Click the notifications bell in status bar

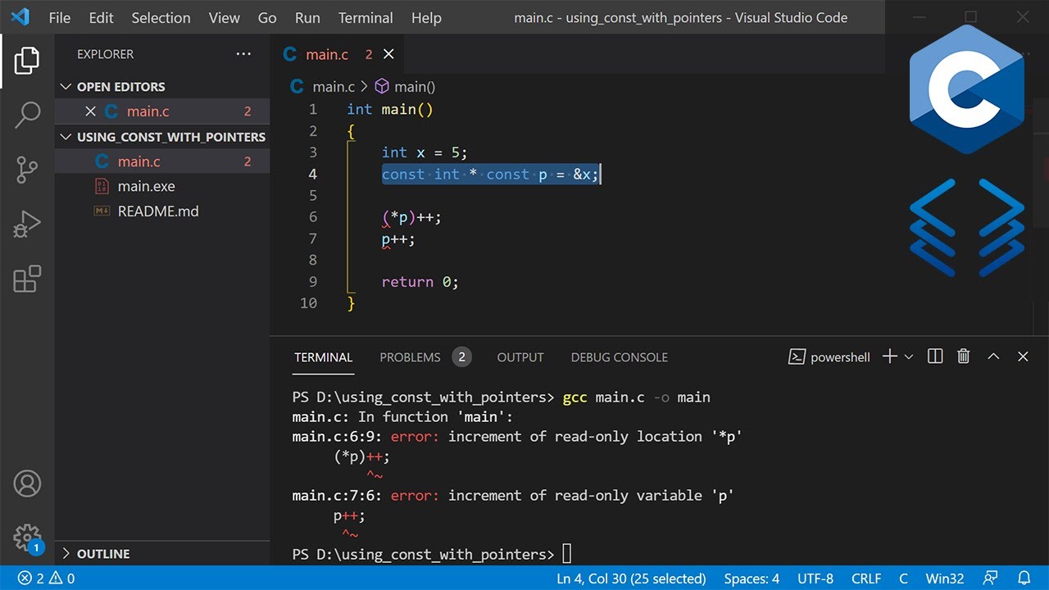(1024, 579)
